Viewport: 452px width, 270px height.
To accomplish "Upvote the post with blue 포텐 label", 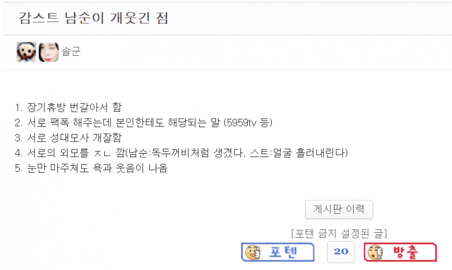I will click(x=278, y=252).
